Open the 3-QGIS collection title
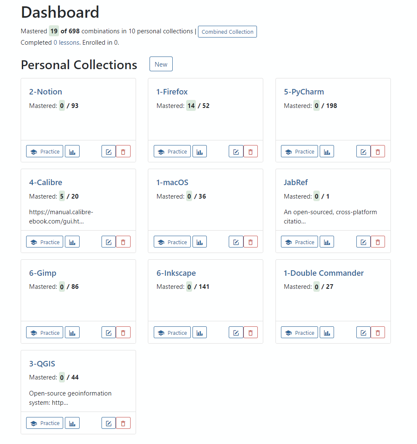The image size is (417, 444). tap(42, 363)
